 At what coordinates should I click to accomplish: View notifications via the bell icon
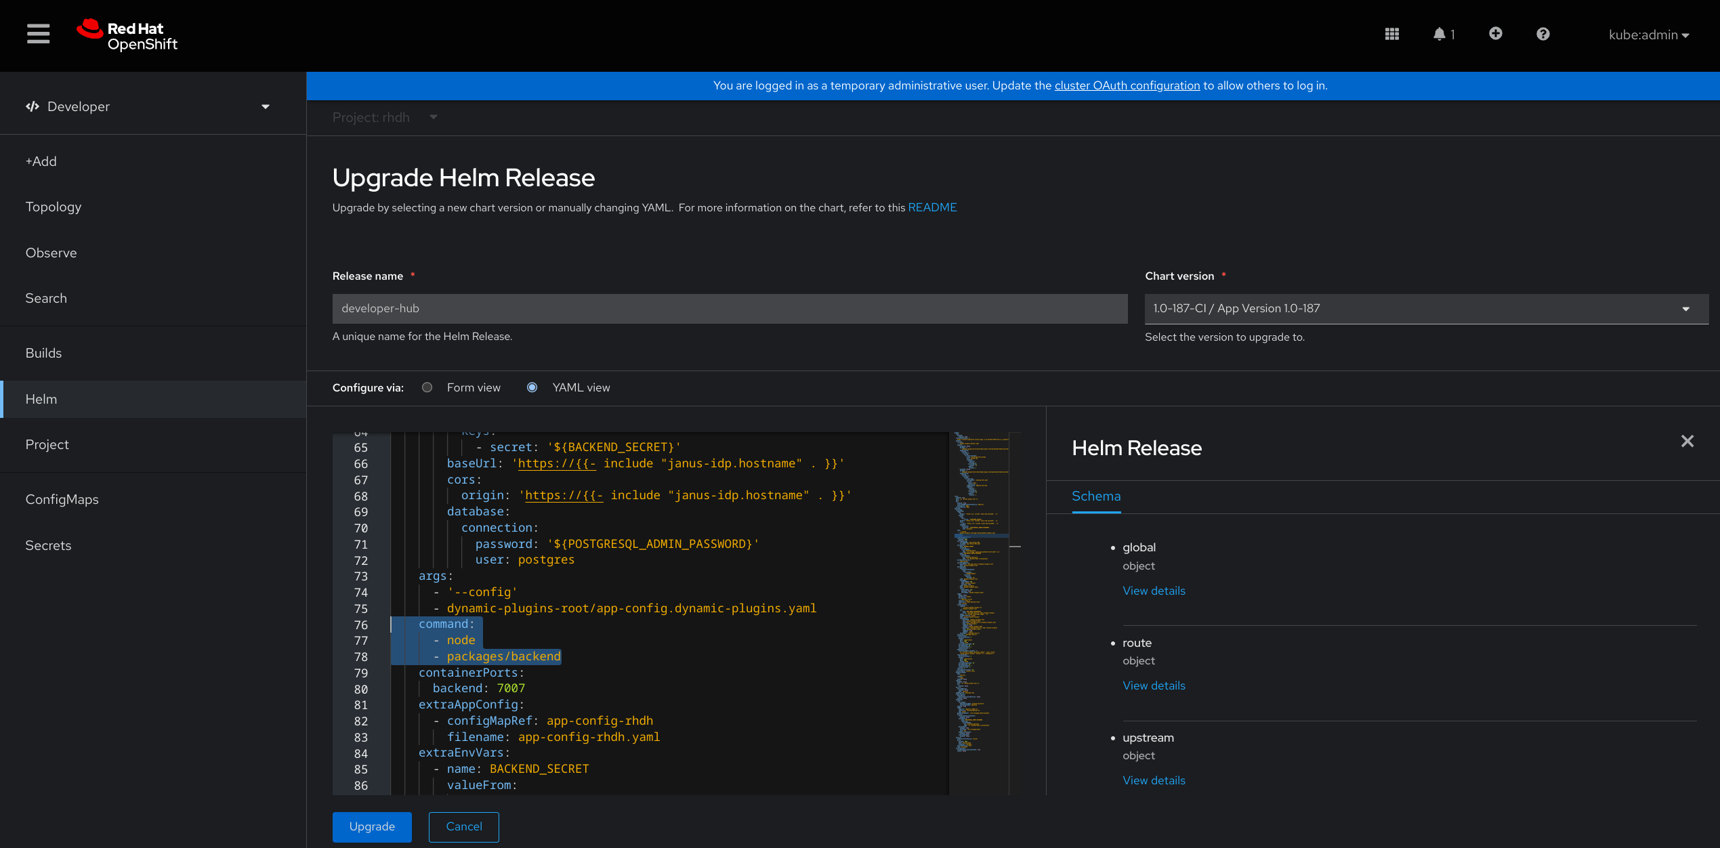tap(1439, 34)
